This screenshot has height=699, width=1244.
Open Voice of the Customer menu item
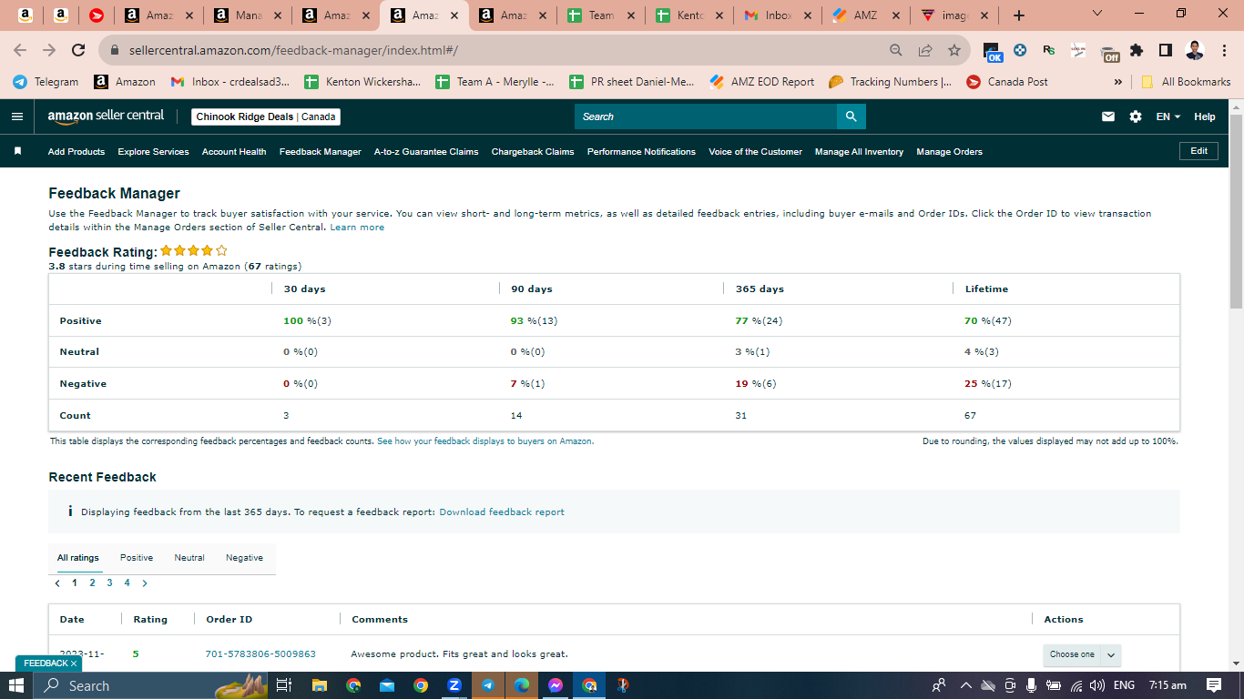(x=756, y=152)
